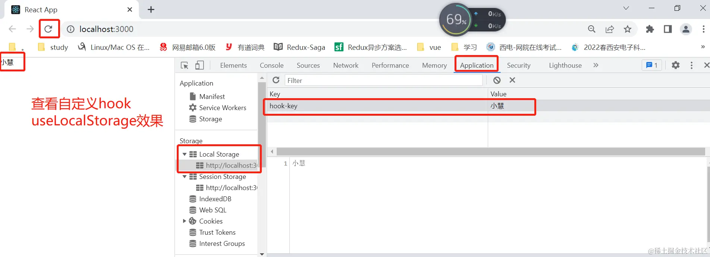Open Storage under the Application section
Viewport: 710px width, 257px height.
210,119
